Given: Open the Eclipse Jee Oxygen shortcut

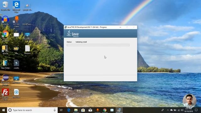Looking at the screenshot, I should 6,80.
